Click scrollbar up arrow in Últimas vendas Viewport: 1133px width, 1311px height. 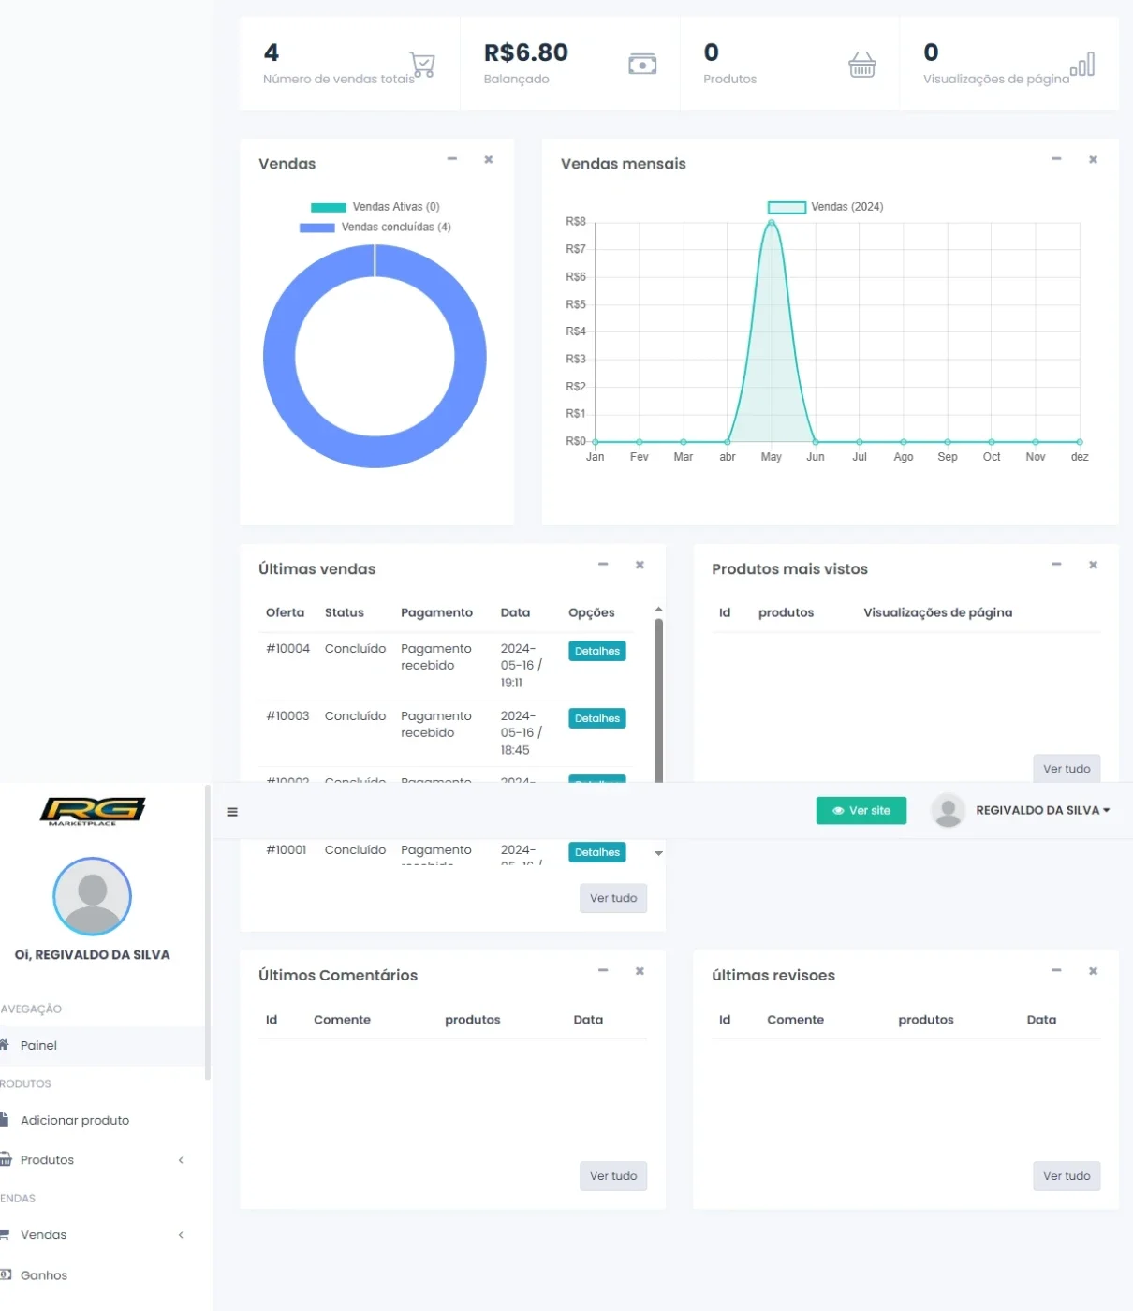tap(658, 610)
